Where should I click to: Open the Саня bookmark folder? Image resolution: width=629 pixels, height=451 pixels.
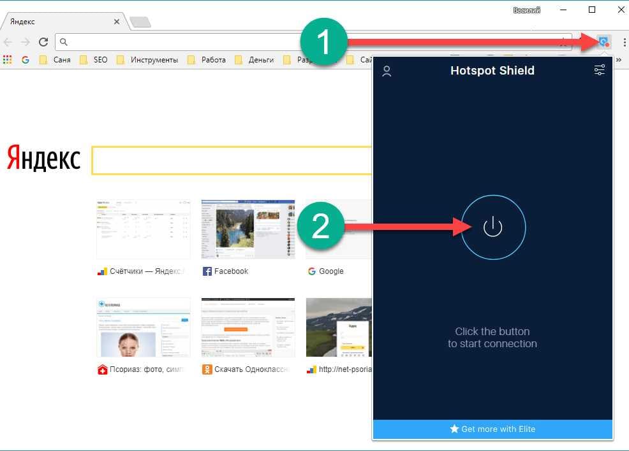[x=55, y=60]
